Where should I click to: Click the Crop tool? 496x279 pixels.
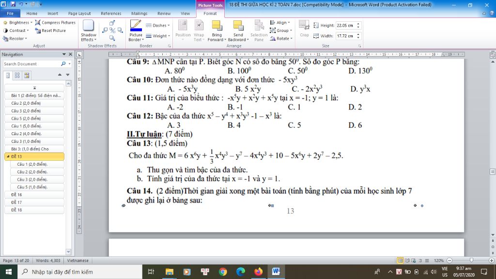coord(304,29)
